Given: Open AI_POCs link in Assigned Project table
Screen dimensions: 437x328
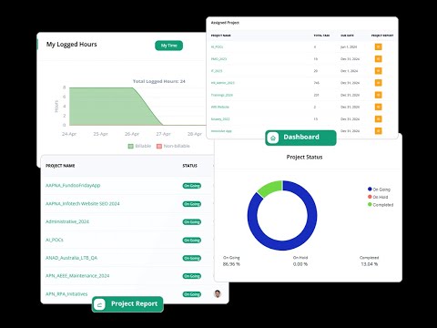Looking at the screenshot, I should 217,47.
